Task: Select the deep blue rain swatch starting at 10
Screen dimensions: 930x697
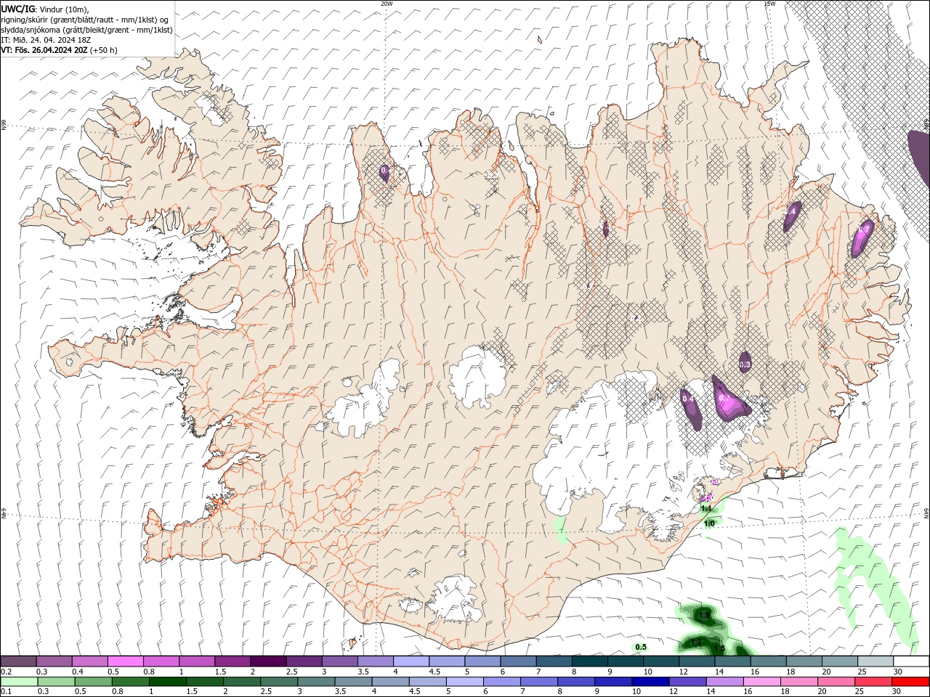Action: pos(650,682)
